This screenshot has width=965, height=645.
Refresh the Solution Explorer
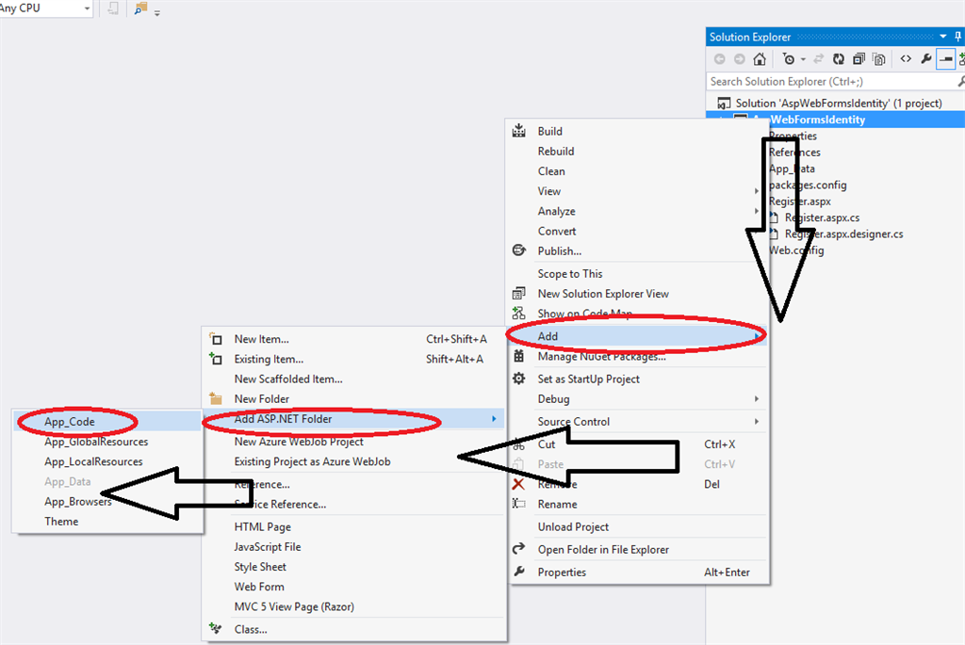tap(838, 59)
